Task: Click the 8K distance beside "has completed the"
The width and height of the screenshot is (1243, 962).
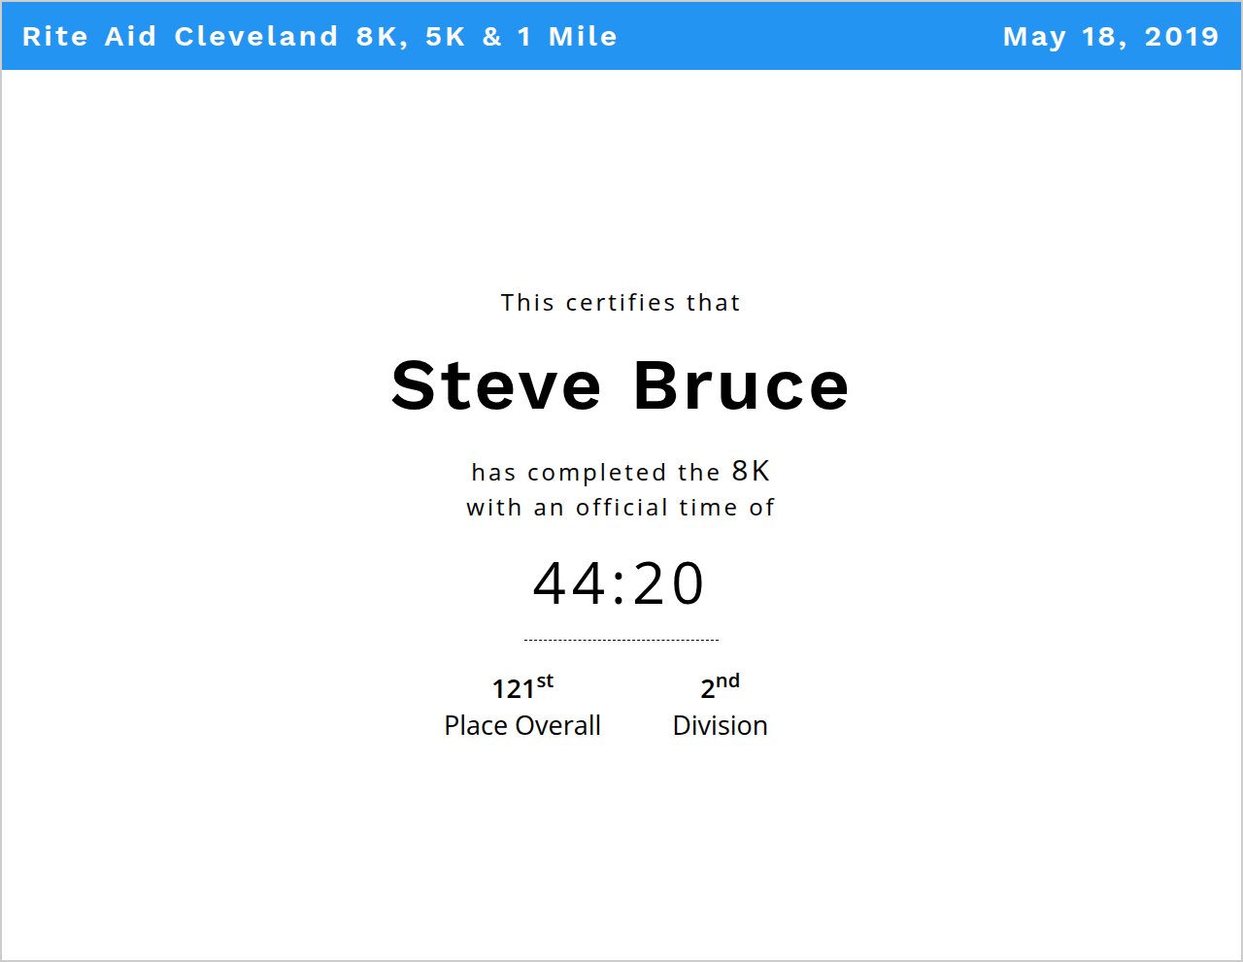Action: (751, 471)
